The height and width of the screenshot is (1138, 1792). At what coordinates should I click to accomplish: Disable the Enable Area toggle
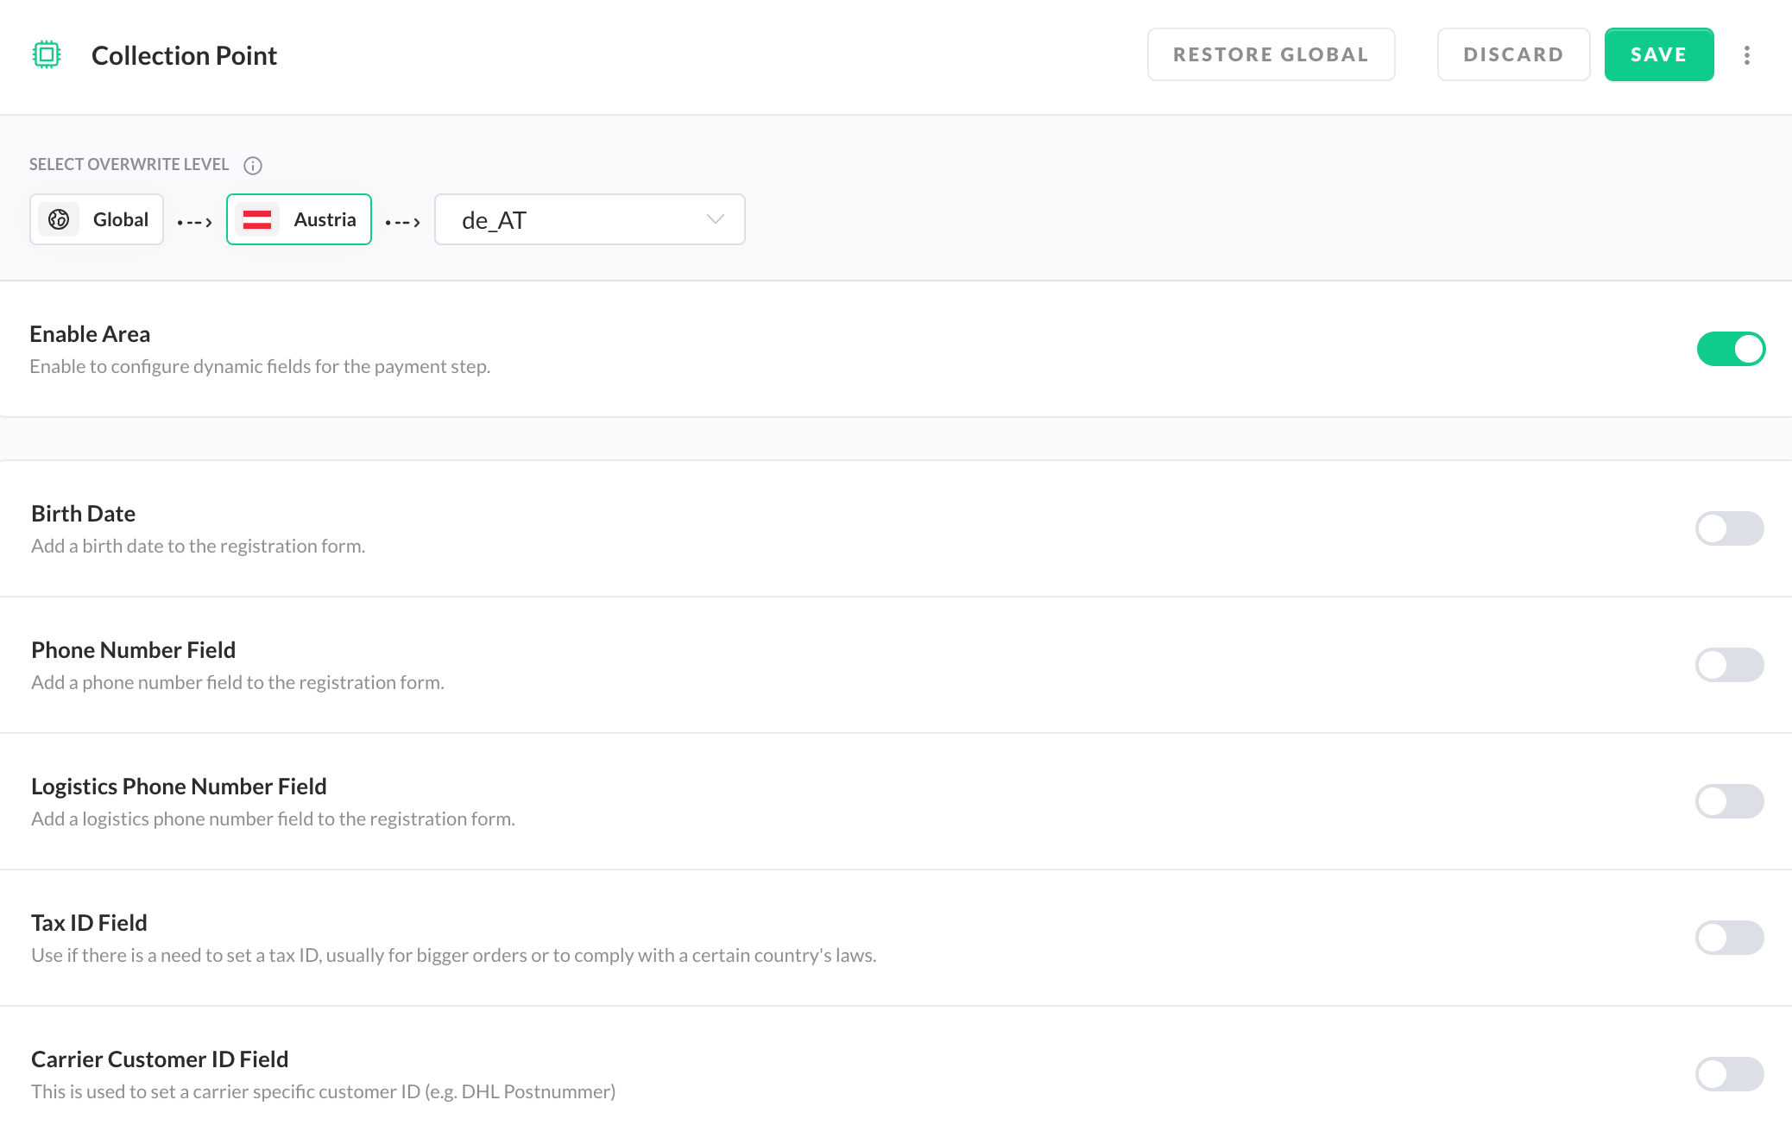pos(1730,349)
